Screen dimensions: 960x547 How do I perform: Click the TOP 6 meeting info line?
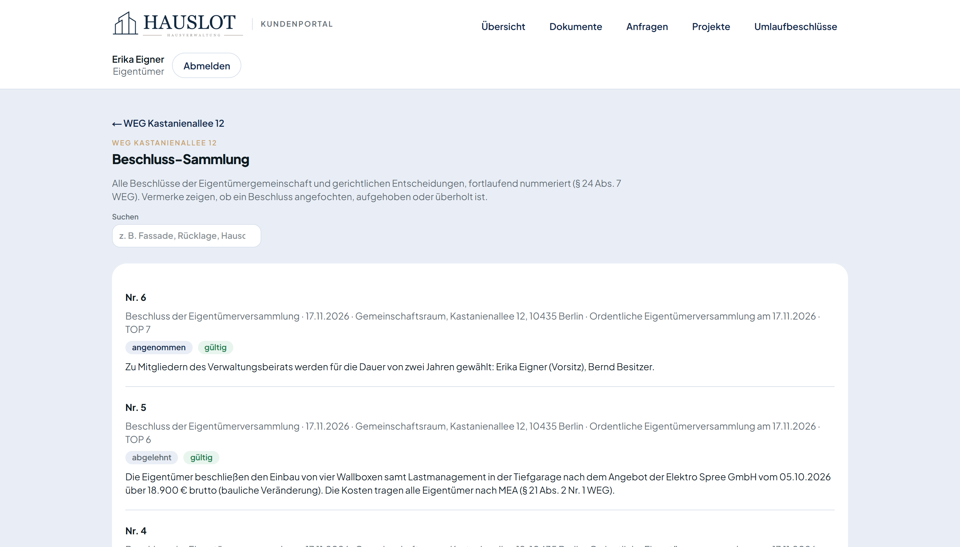pyautogui.click(x=473, y=433)
